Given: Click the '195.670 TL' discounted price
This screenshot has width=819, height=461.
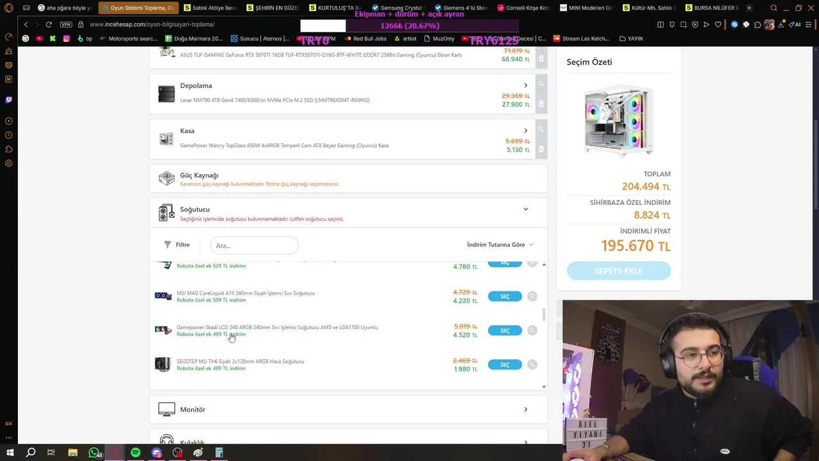Looking at the screenshot, I should coord(635,246).
